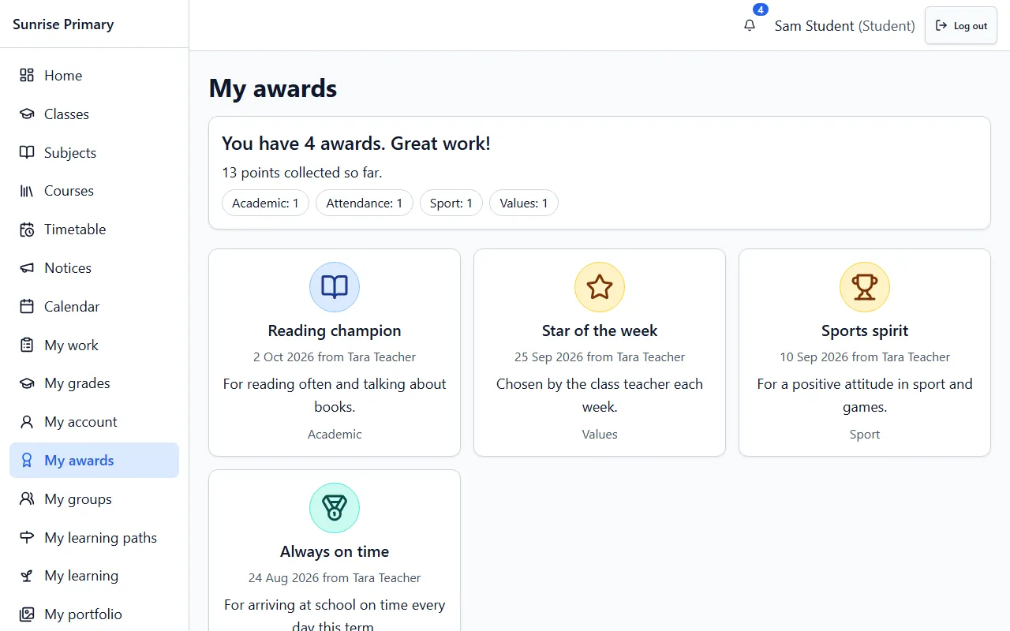Open the Notices page
Viewport: 1010px width, 631px height.
pyautogui.click(x=95, y=268)
